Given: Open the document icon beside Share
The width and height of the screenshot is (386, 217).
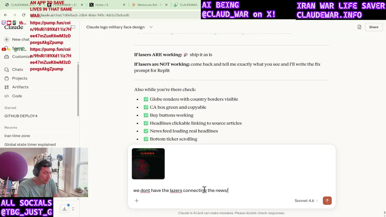Looking at the screenshot, I should tap(359, 27).
